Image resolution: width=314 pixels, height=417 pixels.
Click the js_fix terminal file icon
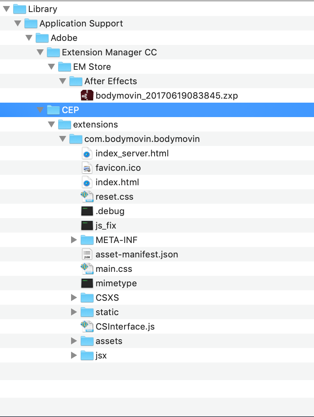coord(87,225)
